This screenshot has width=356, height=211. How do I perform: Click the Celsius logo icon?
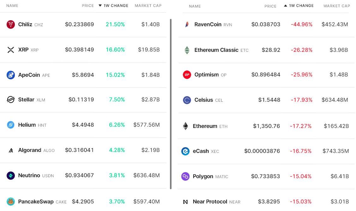pos(187,100)
